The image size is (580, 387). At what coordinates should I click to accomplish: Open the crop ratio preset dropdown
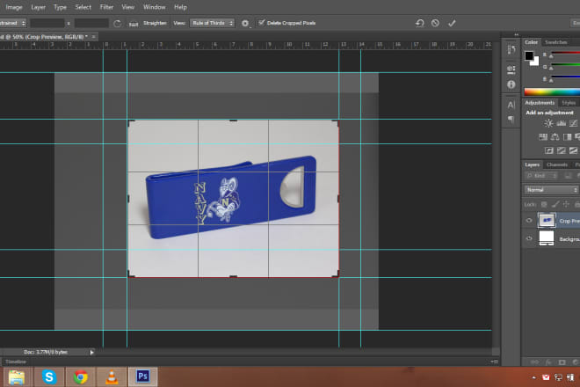[13, 23]
